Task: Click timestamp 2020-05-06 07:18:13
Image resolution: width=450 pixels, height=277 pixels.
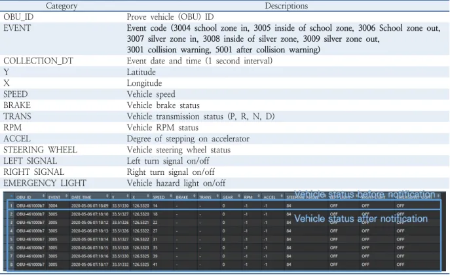Action: pyautogui.click(x=90, y=231)
